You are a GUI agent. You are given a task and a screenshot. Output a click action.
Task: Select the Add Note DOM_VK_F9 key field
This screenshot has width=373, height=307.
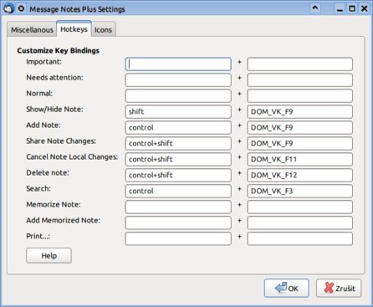(x=300, y=127)
